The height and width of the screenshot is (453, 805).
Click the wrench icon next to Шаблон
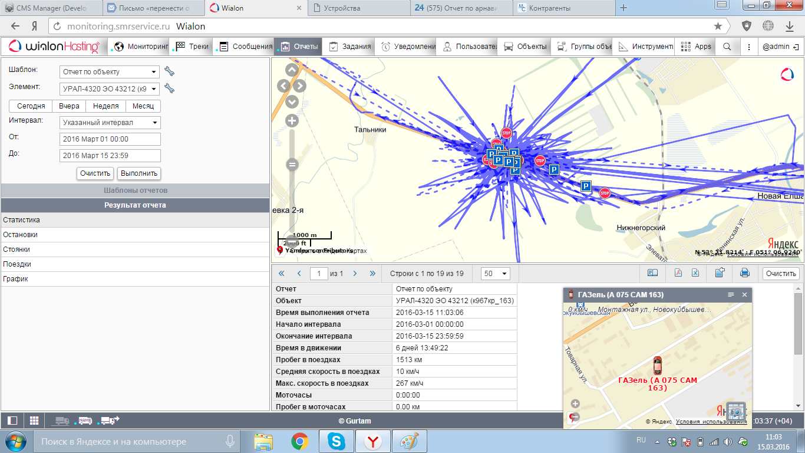click(x=170, y=71)
